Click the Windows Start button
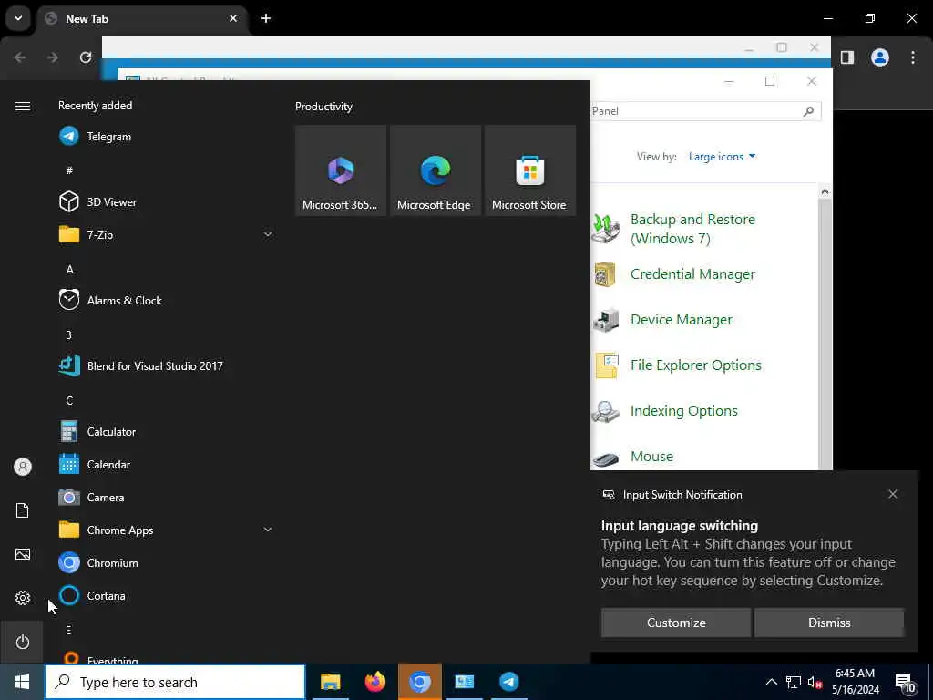Viewport: 933px width, 700px height. pyautogui.click(x=22, y=682)
